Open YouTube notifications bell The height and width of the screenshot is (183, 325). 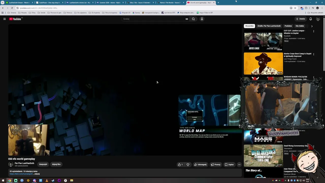[311, 19]
